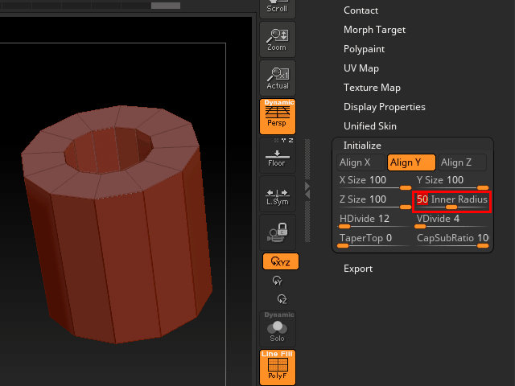Toggle XYZ rotation mode
515x386 pixels.
tap(280, 261)
